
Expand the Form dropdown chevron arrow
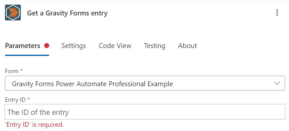(277, 83)
